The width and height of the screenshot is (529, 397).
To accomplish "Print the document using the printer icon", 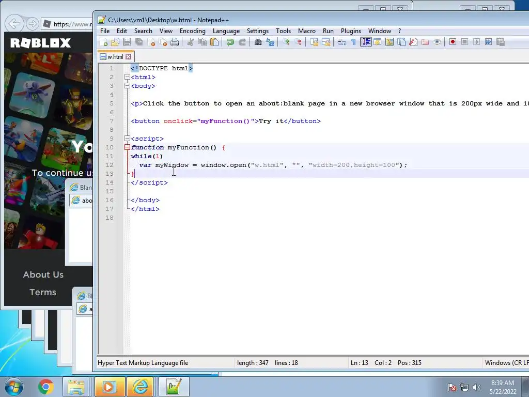I will click(175, 42).
